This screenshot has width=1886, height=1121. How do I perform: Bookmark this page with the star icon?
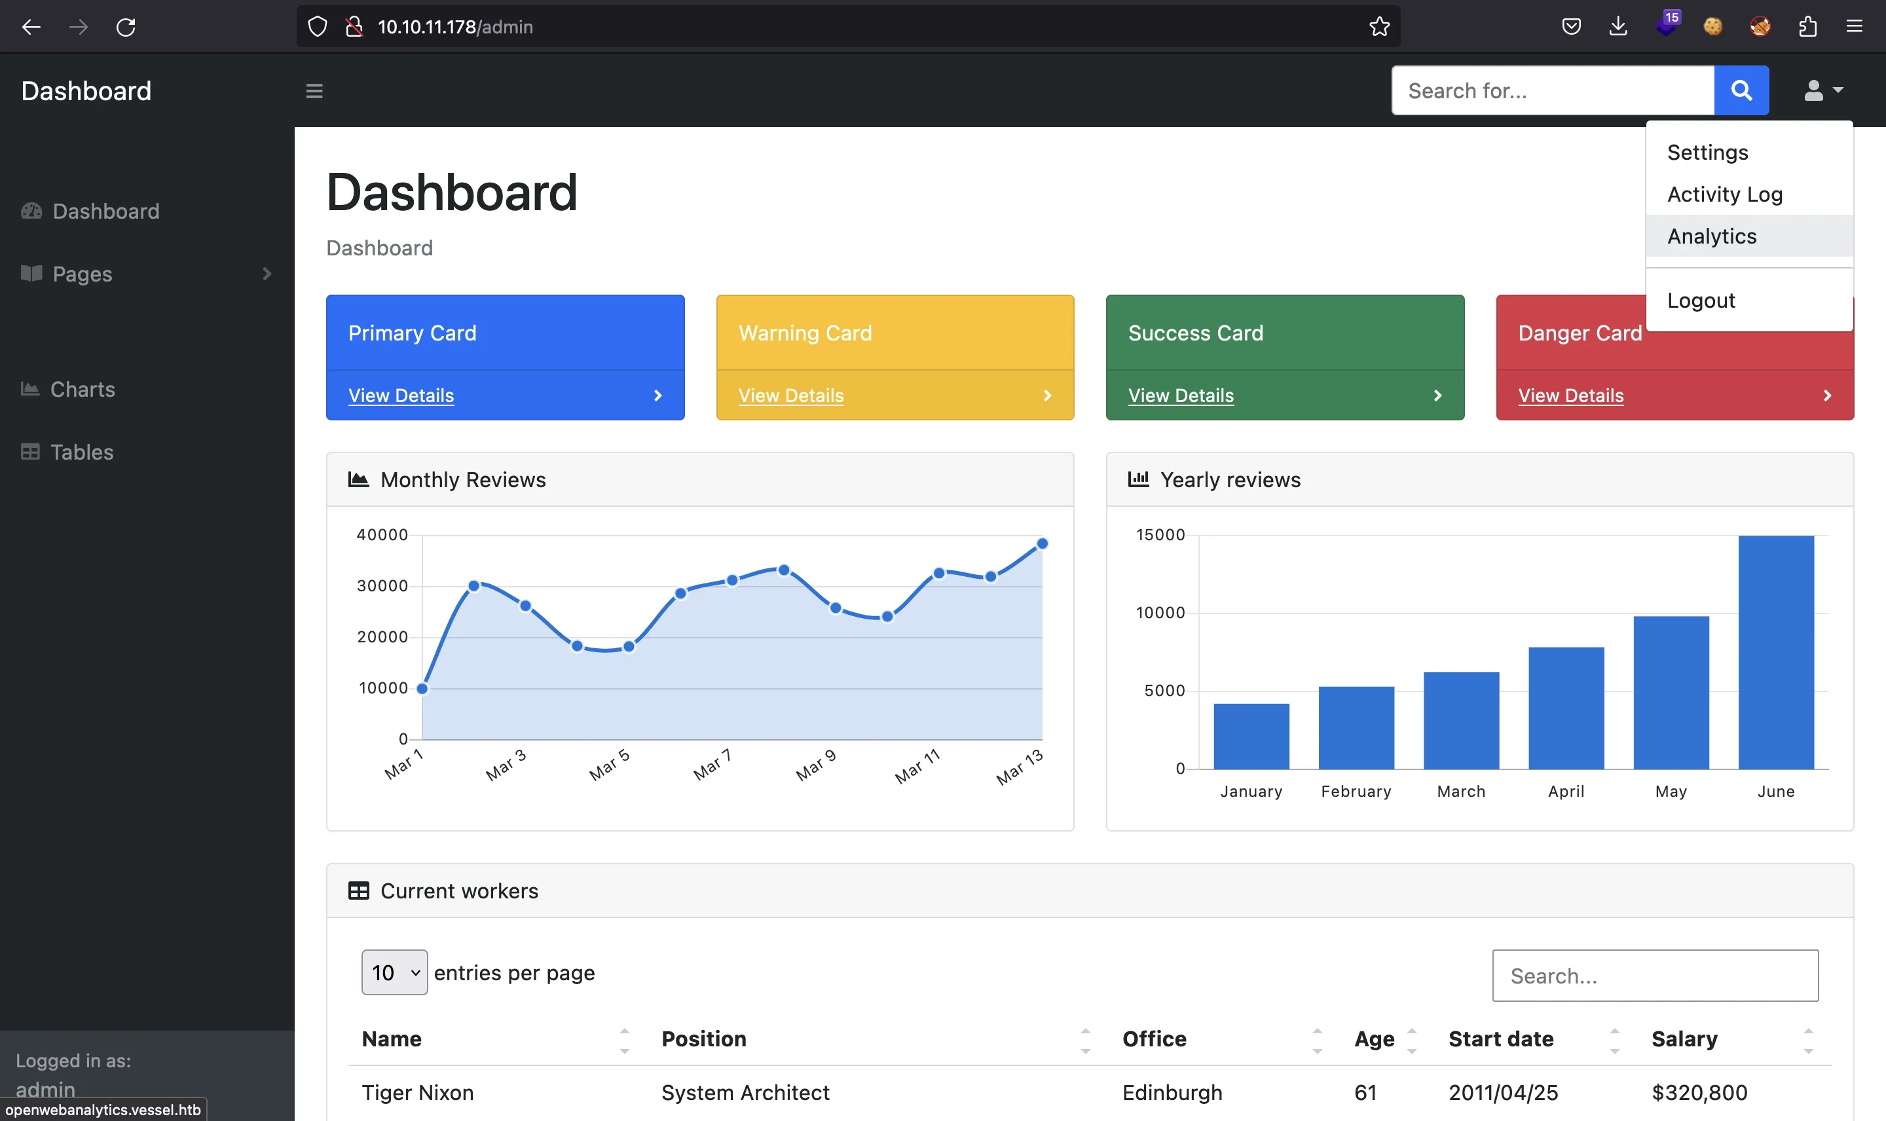(x=1379, y=28)
